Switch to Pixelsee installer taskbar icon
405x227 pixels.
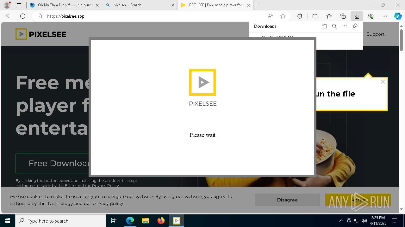[177, 221]
